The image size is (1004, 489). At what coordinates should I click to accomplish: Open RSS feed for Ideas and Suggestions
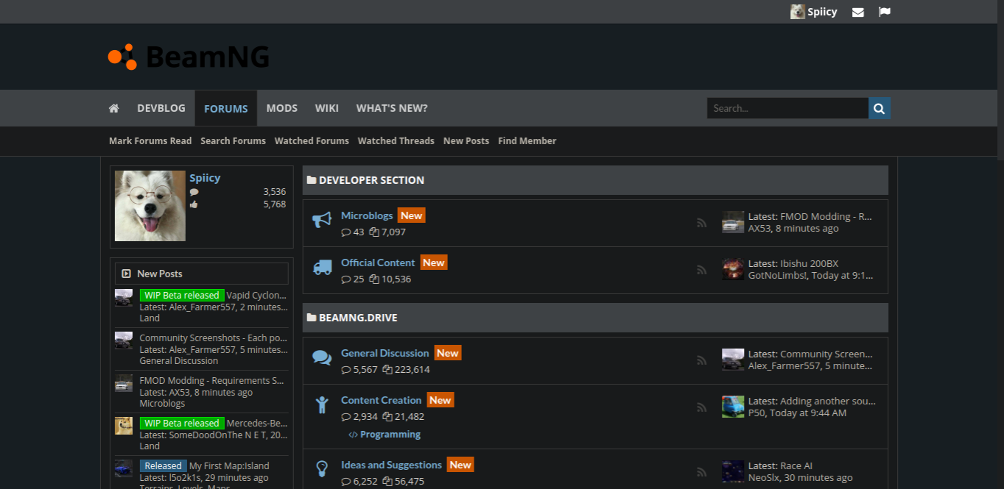coord(701,472)
